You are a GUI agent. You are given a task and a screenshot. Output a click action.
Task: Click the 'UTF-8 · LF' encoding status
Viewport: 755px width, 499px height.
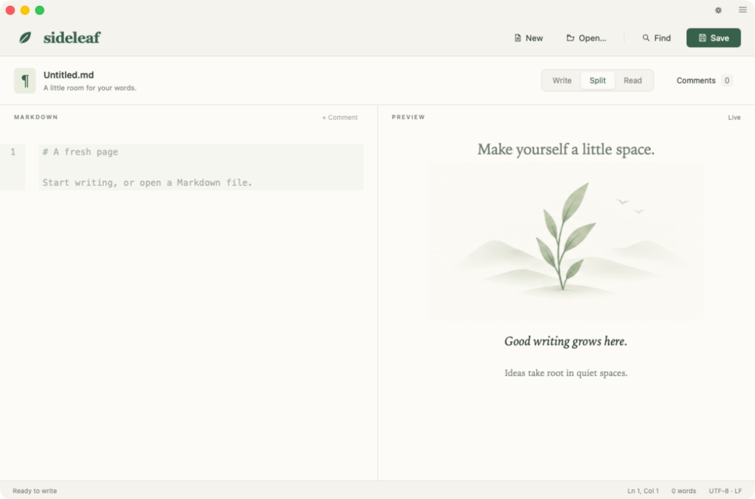pyautogui.click(x=725, y=491)
